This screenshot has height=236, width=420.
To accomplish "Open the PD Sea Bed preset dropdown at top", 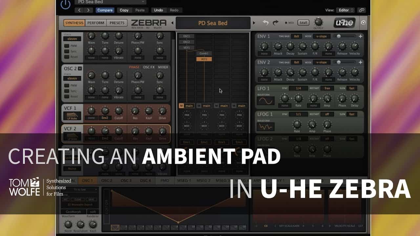I will [x=111, y=2].
